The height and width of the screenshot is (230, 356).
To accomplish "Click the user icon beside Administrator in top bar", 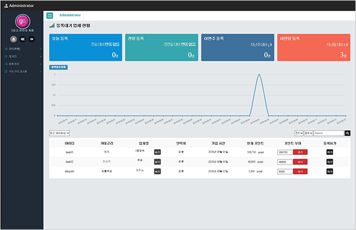I will tap(6, 6).
